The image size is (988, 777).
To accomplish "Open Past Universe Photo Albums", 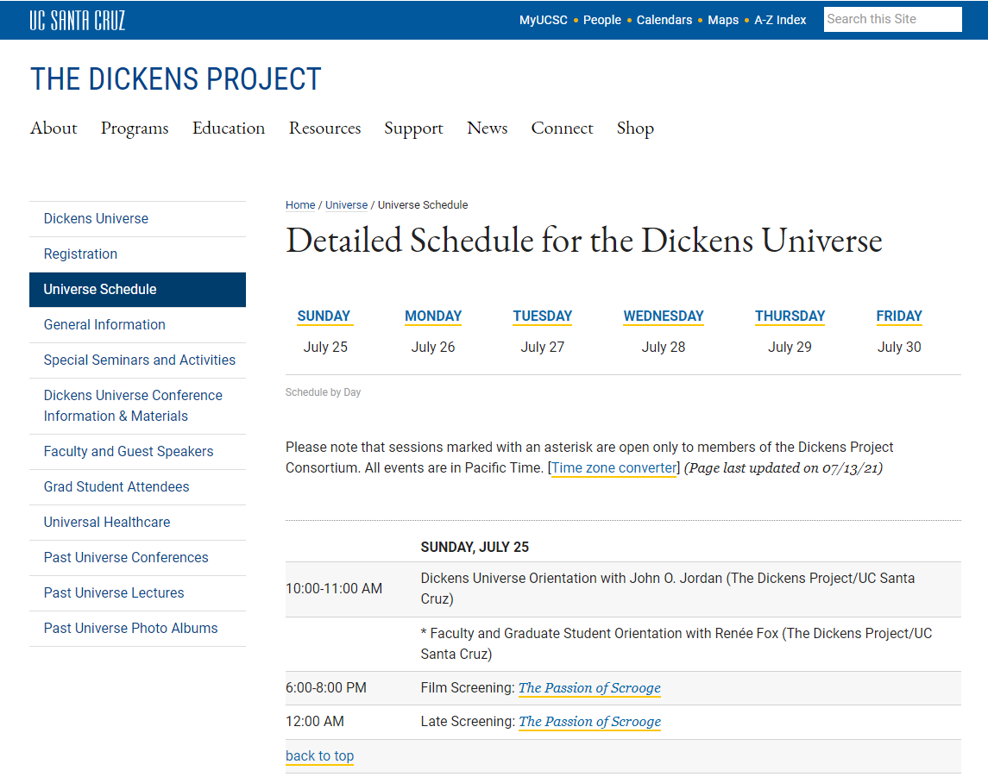I will coord(130,629).
